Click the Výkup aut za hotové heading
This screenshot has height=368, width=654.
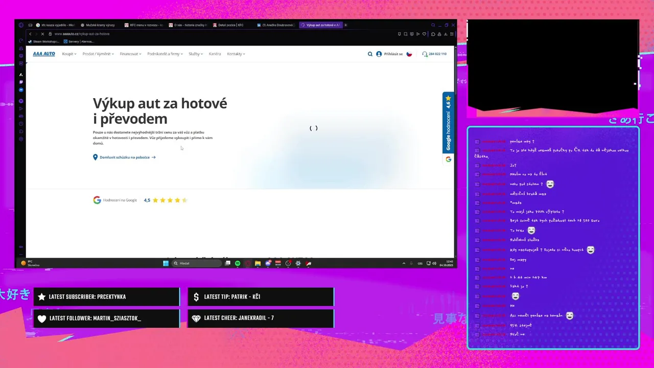coord(160,111)
